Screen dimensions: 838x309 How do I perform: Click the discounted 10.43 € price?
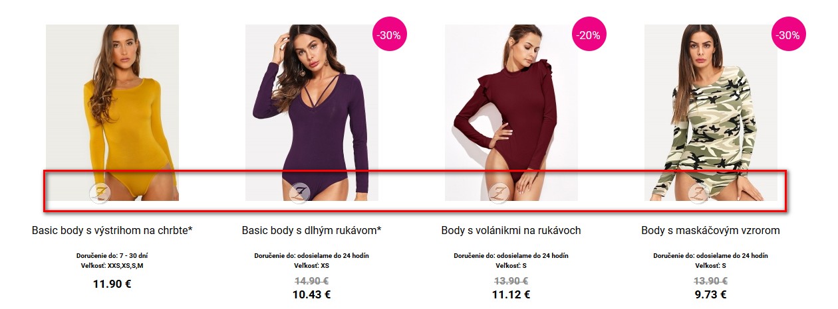(x=312, y=294)
